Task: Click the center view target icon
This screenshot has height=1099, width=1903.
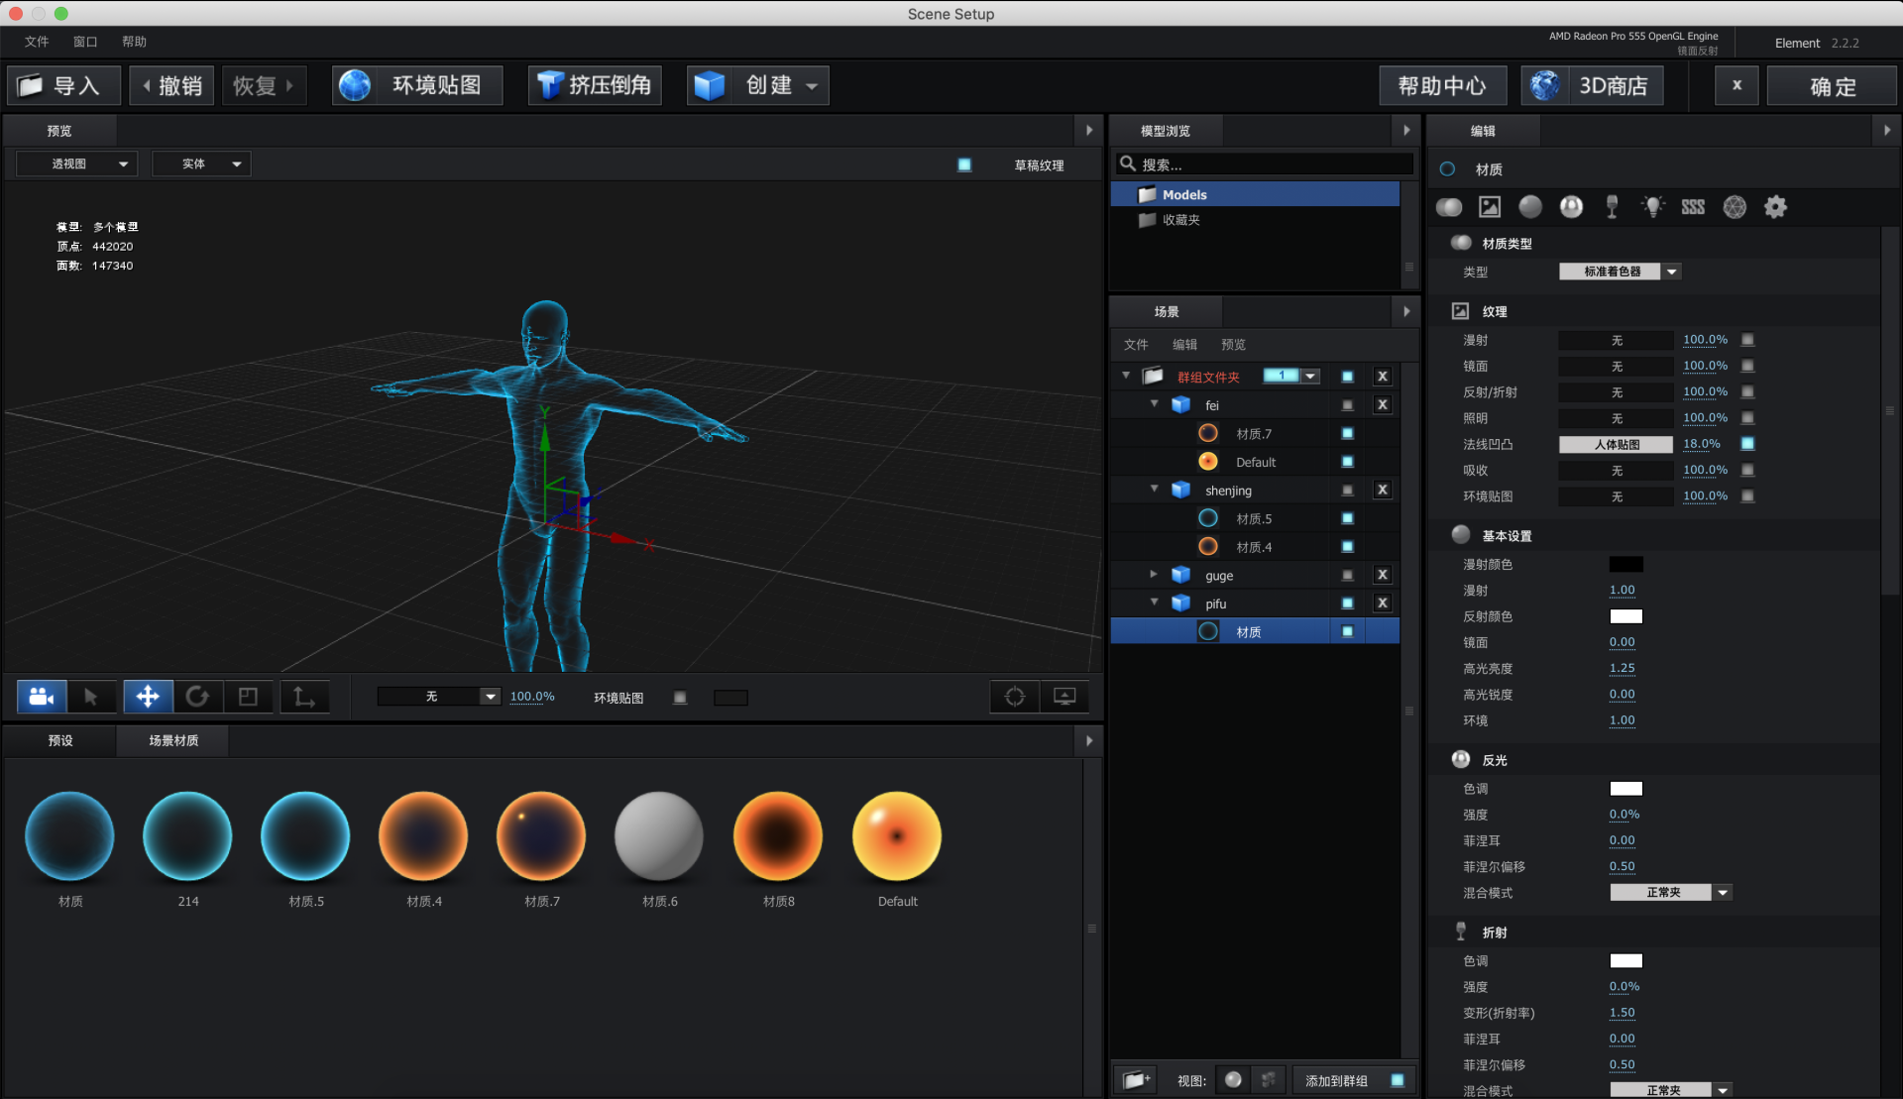Action: click(1015, 697)
